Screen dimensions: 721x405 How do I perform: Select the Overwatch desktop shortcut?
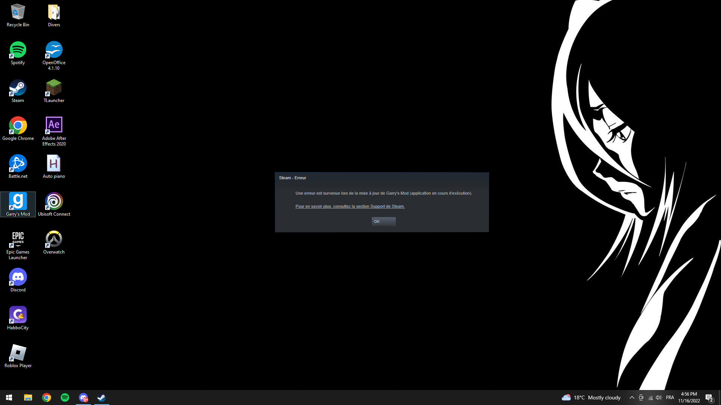54,243
